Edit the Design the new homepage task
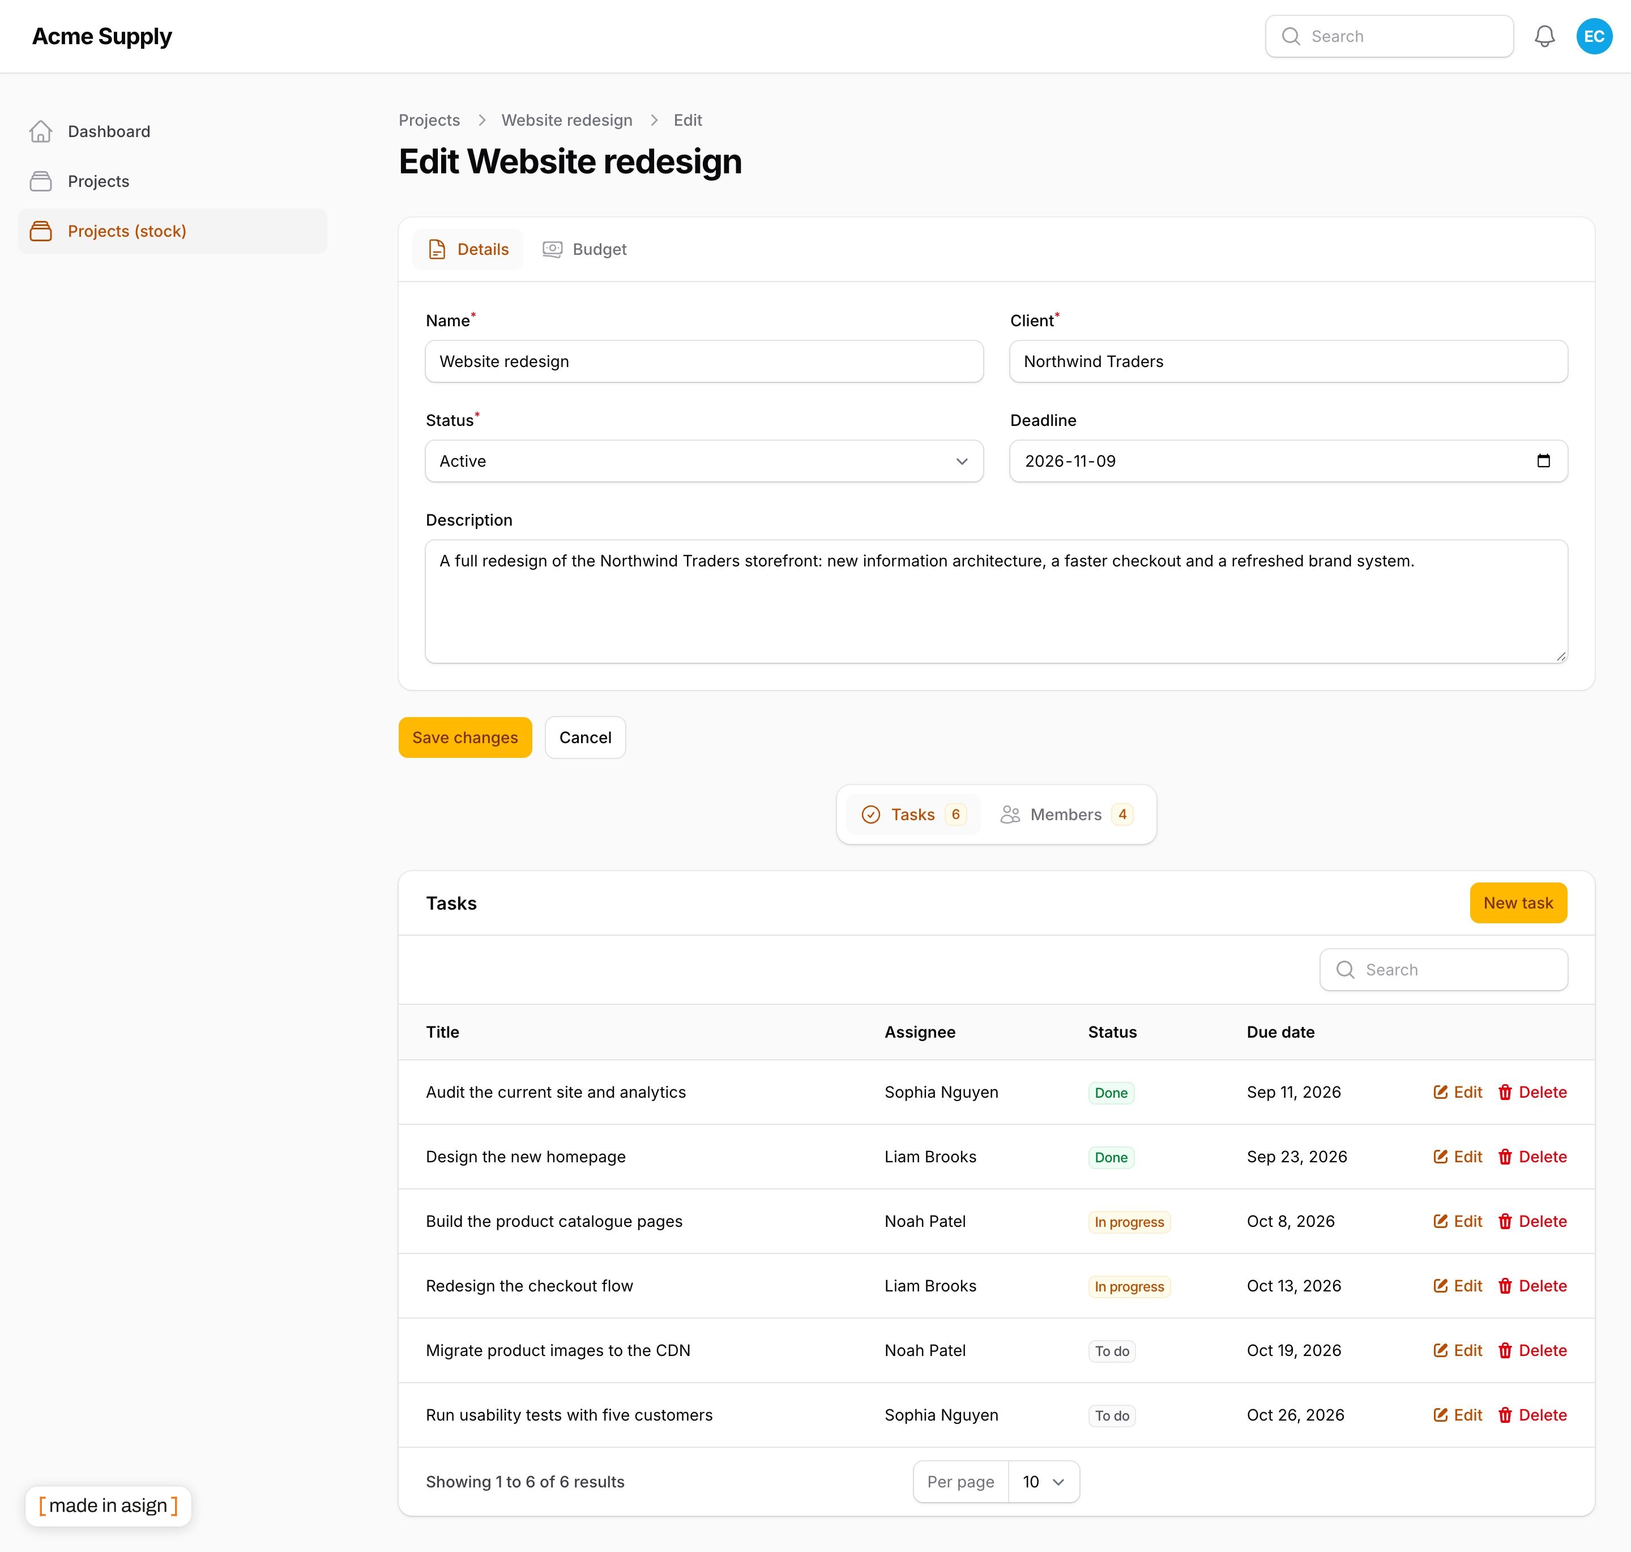The height and width of the screenshot is (1552, 1631). click(1457, 1157)
